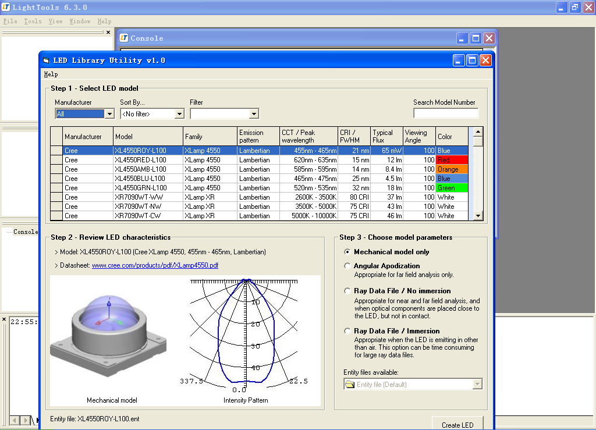The image size is (596, 430).
Task: Click Viewing Angle column header
Action: click(x=419, y=136)
